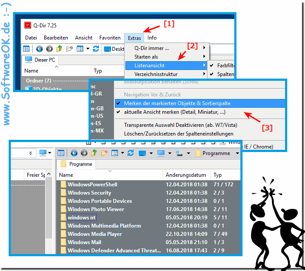Viewport: 305px width, 271px height.
Task: Toggle Merken der markierten Objekte & Sortierspalte
Action: pos(200,103)
